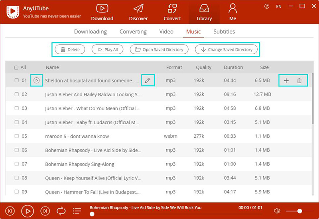Image resolution: width=319 pixels, height=219 pixels.
Task: Click the AnyUTube logo icon
Action: [13, 12]
